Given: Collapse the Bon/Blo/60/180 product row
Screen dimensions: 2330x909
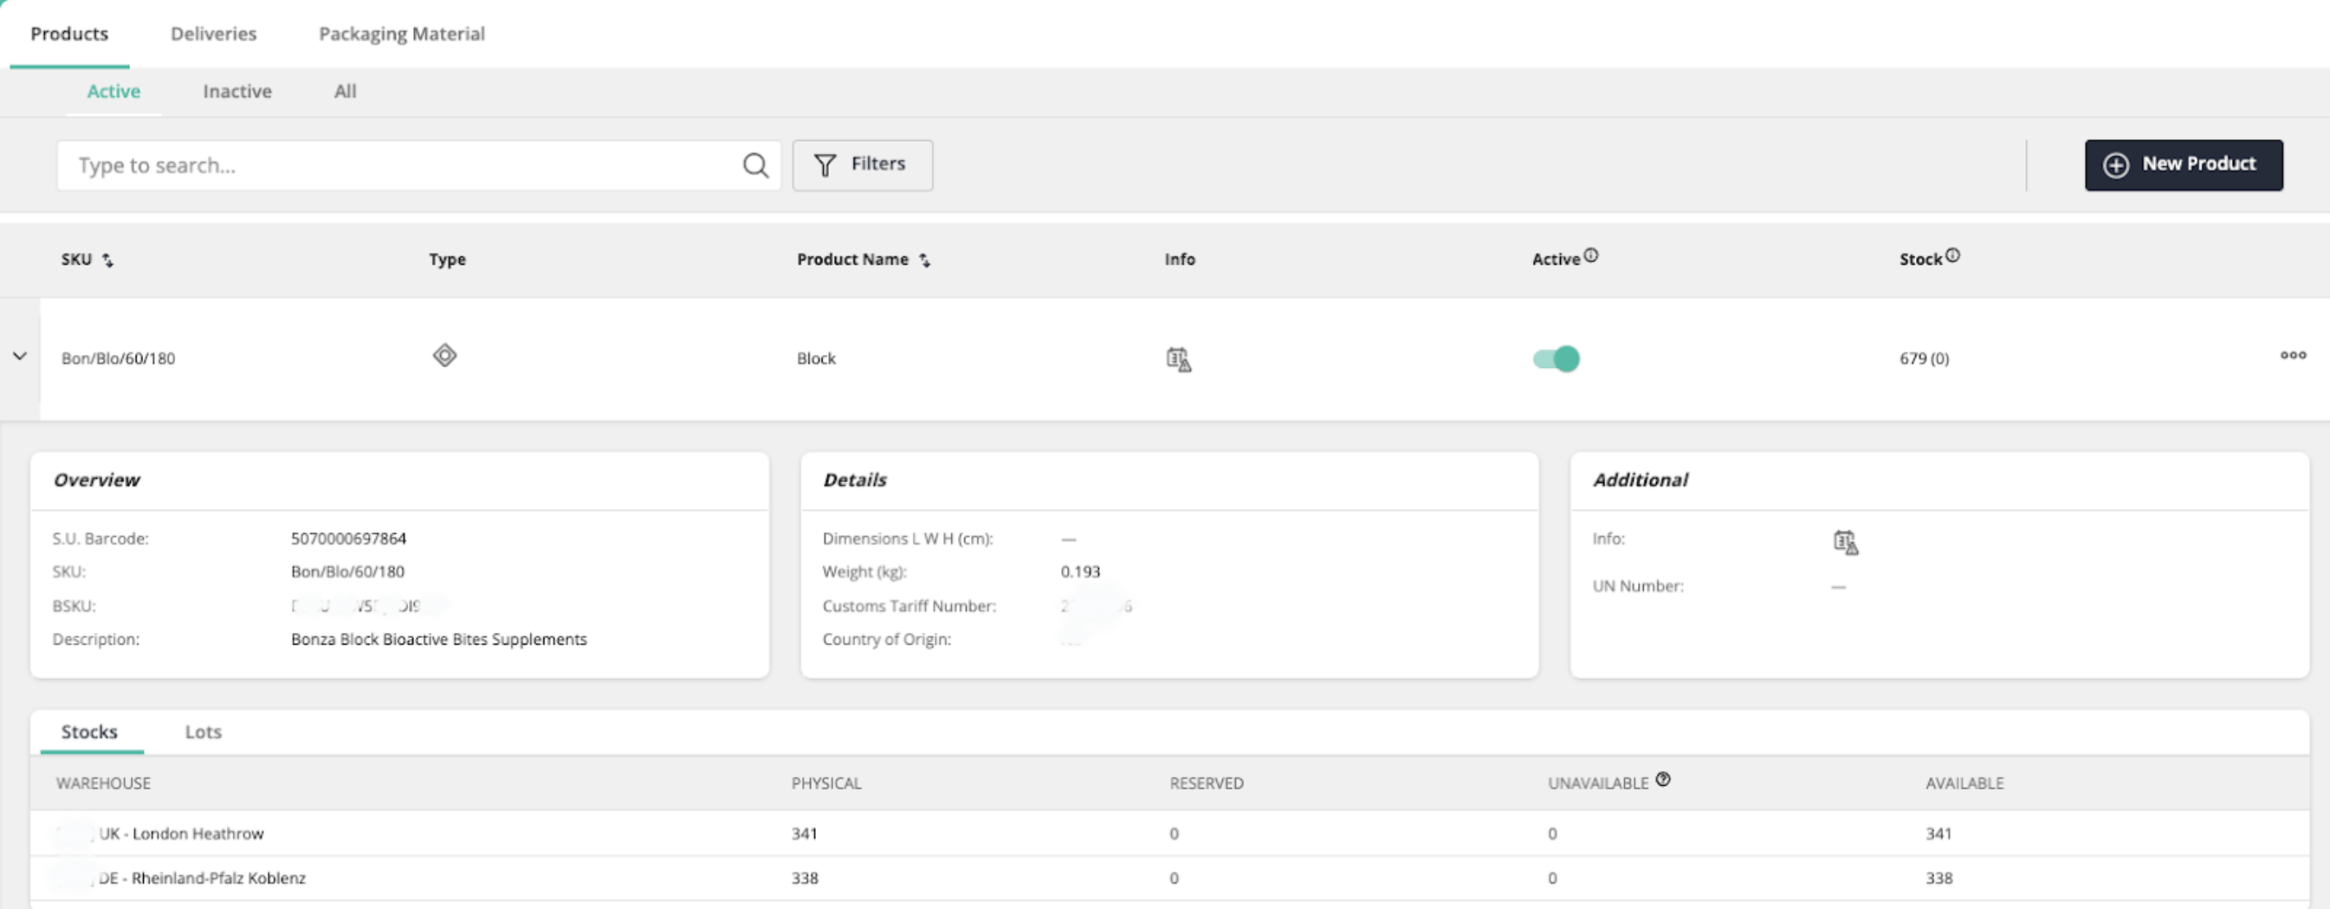Looking at the screenshot, I should (x=20, y=357).
